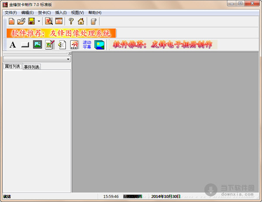Viewport: 262px width, 202px height.
Task: Open the card window view icon
Action: [59, 21]
